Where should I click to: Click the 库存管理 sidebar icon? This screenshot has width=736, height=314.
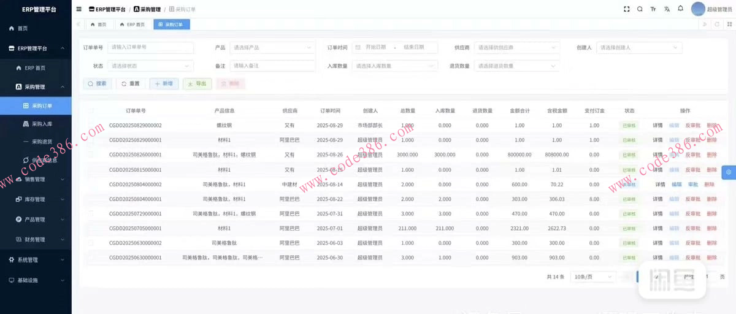pyautogui.click(x=18, y=199)
